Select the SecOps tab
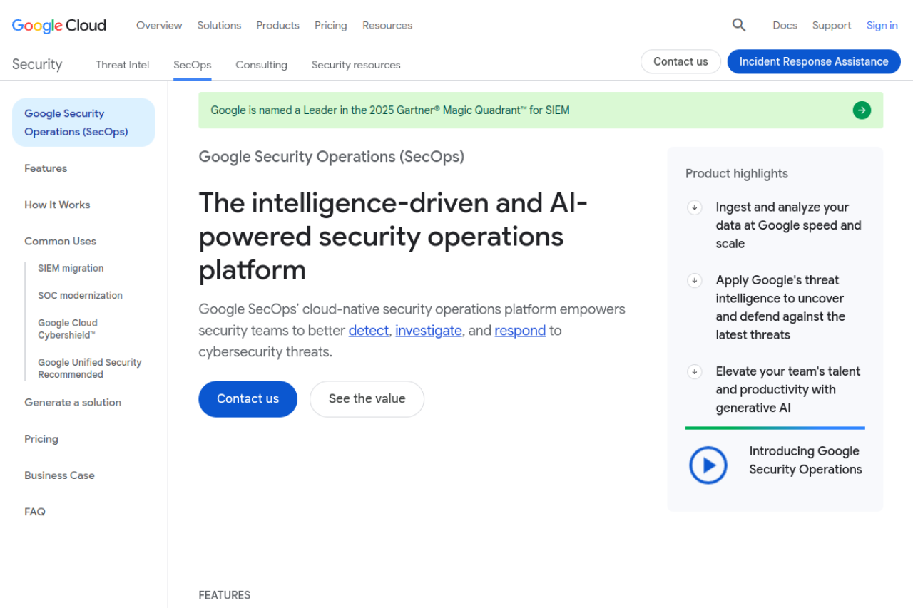This screenshot has height=608, width=913. (193, 65)
